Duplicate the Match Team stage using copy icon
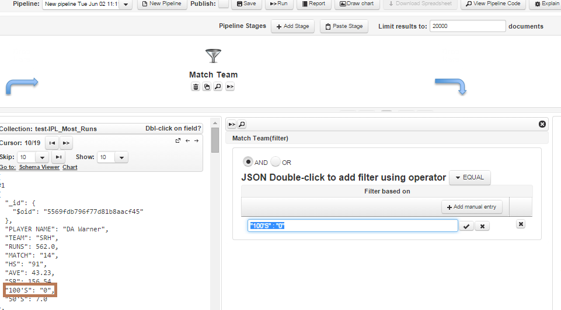Screen dimensions: 561x310 (x=207, y=87)
